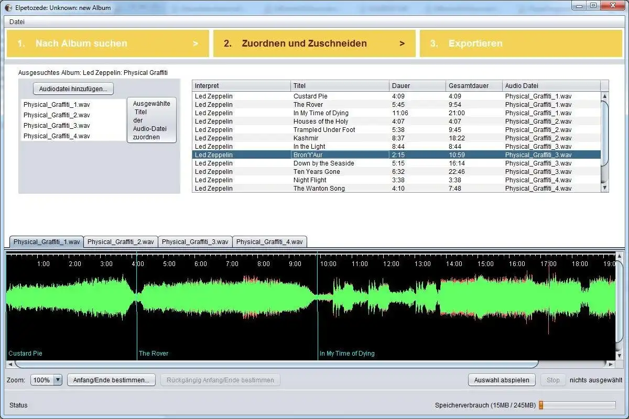Click the highlighted Bron'Y'Aur title cell
This screenshot has height=419, width=629.
click(x=340, y=155)
